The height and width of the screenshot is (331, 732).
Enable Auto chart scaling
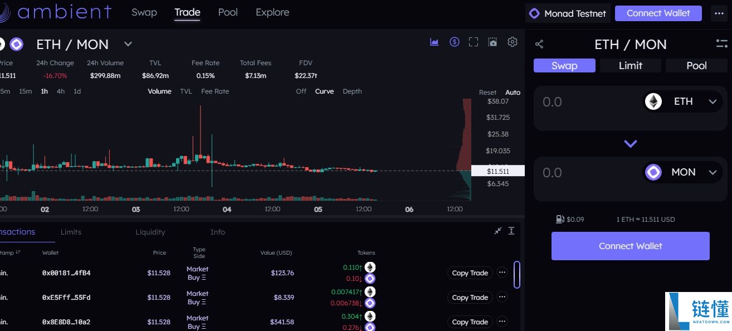tap(513, 93)
